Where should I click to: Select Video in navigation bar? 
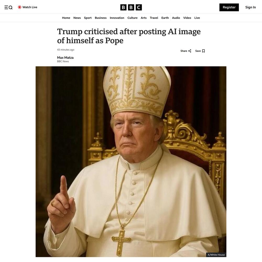(187, 18)
